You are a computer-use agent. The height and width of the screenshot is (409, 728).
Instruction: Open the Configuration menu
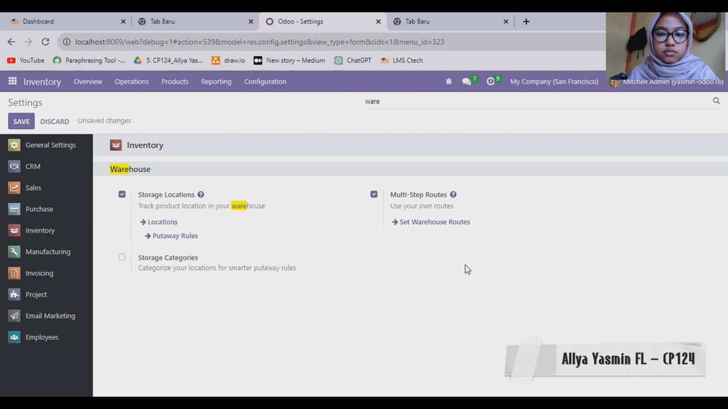pyautogui.click(x=265, y=81)
